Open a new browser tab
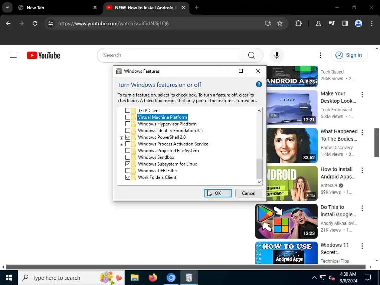The height and width of the screenshot is (285, 380). click(x=197, y=7)
